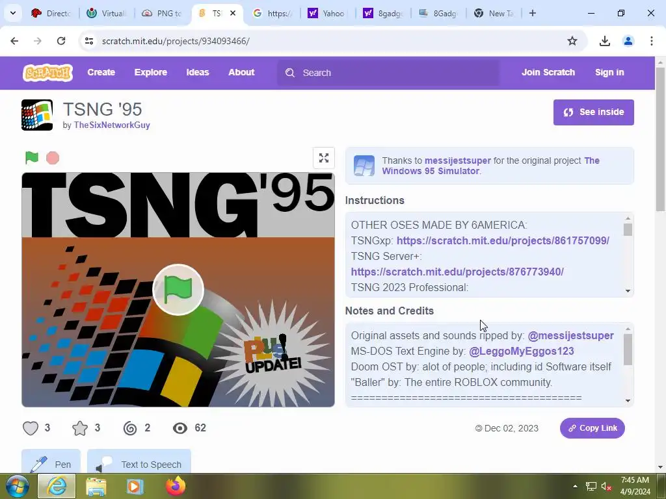The height and width of the screenshot is (499, 666).
Task: Open the Create menu item
Action: click(x=101, y=72)
